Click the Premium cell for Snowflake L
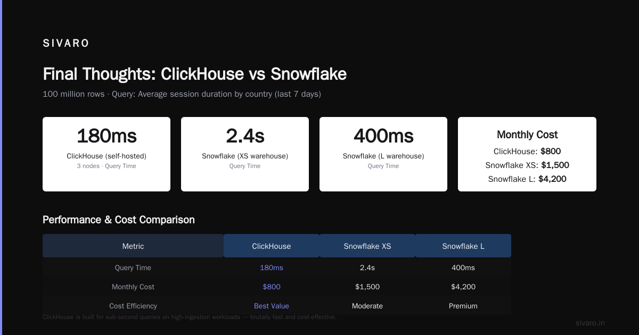The width and height of the screenshot is (639, 335). click(463, 306)
